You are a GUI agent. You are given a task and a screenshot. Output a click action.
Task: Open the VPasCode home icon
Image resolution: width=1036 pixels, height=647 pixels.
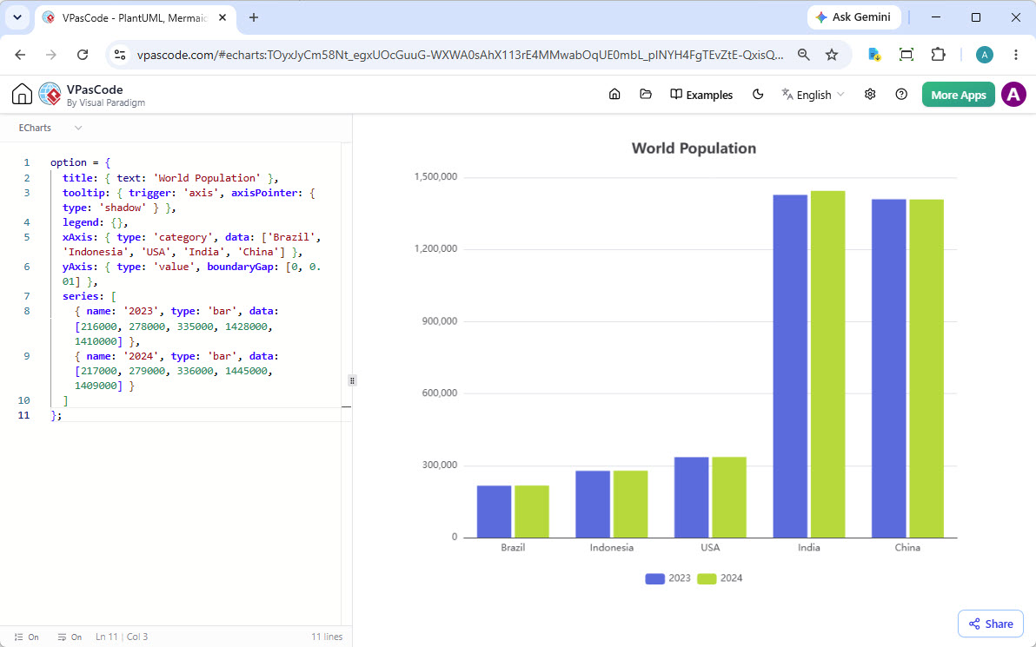(x=22, y=95)
